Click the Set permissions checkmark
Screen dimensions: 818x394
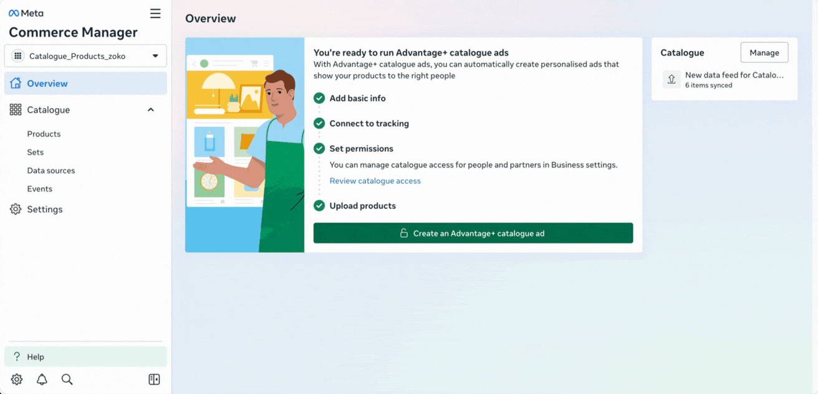click(x=319, y=149)
